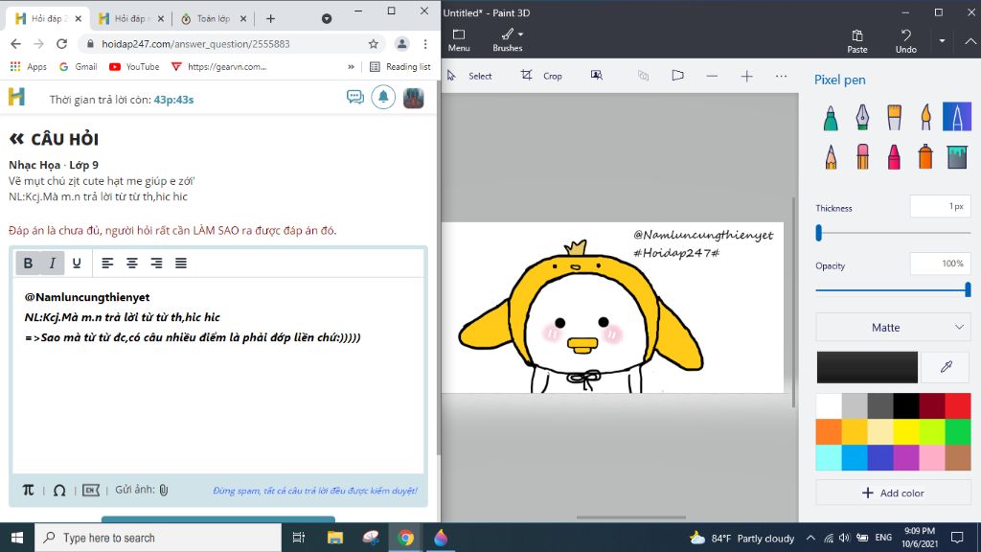This screenshot has height=552, width=981.
Task: Click Paste in Paint 3D toolbar
Action: click(857, 41)
